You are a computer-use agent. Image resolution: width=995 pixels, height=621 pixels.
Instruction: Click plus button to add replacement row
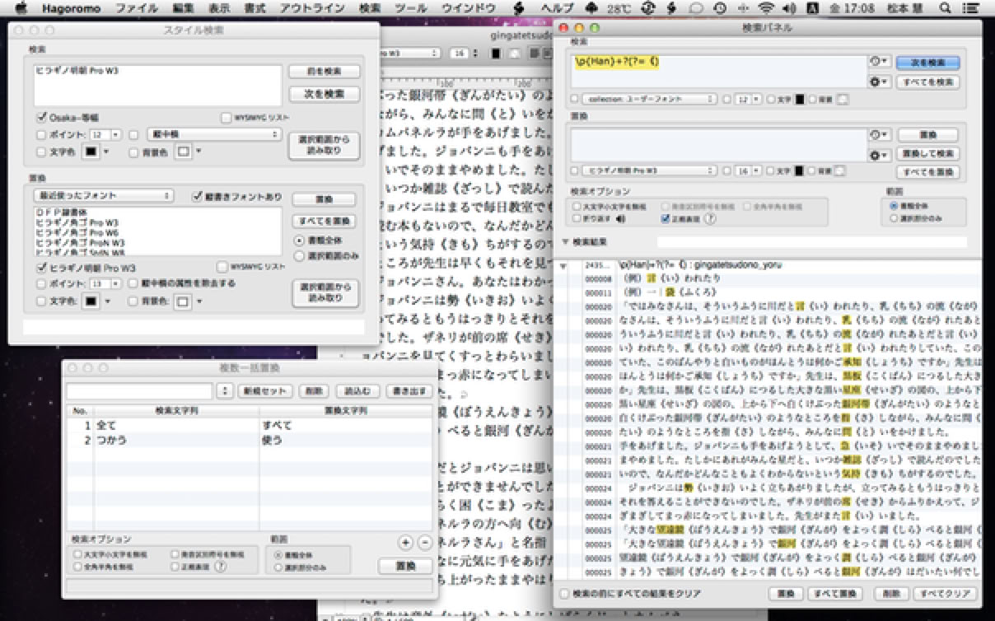click(x=405, y=542)
